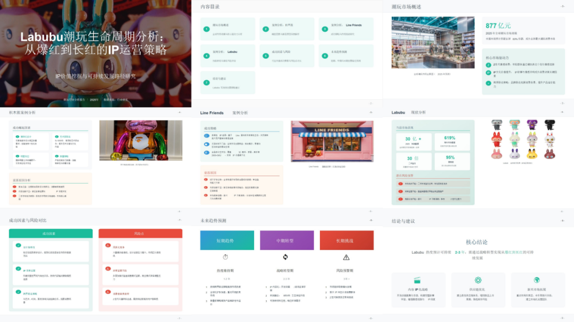This screenshot has height=322, width=574.
Task: Select the teal-hooded Labubu figure
Action: click(x=514, y=125)
